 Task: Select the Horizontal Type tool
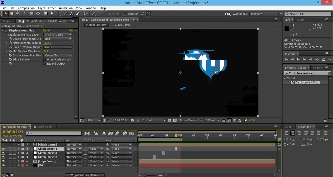(58, 14)
